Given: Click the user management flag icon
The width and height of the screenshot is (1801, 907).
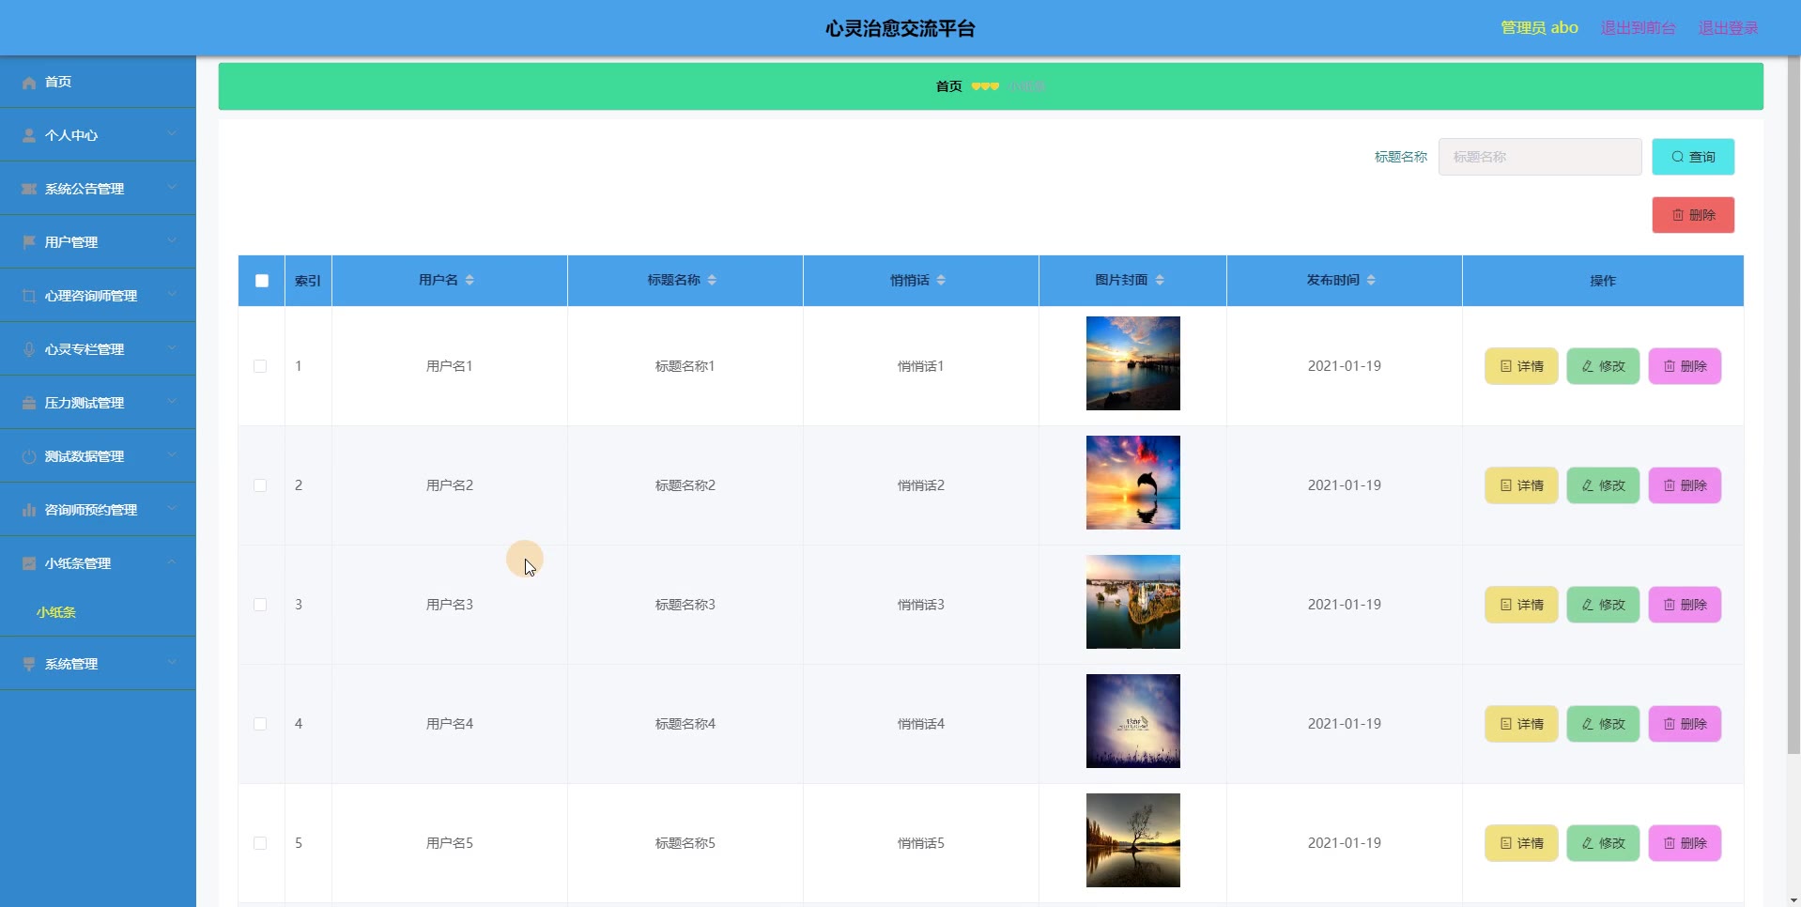Looking at the screenshot, I should point(29,242).
